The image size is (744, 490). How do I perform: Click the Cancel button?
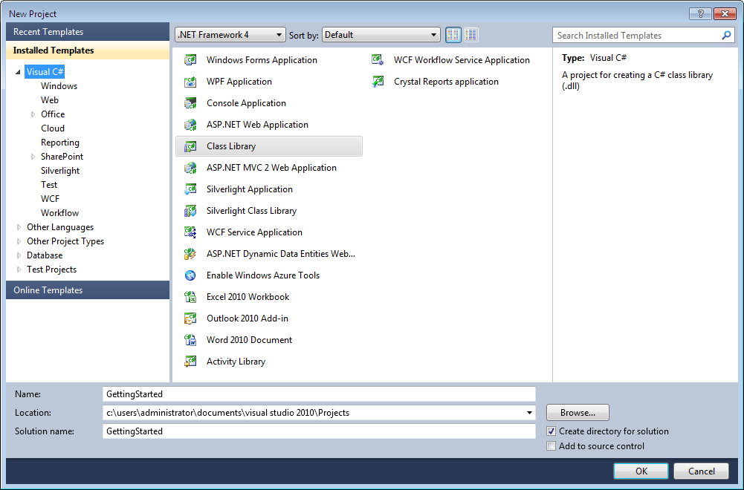click(702, 471)
